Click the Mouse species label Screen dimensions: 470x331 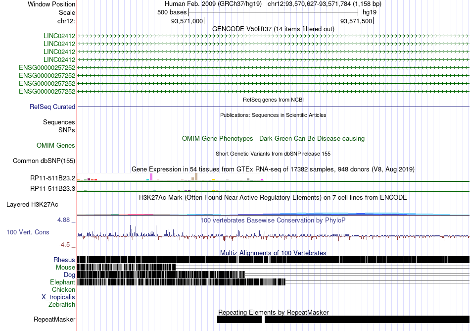click(x=65, y=268)
